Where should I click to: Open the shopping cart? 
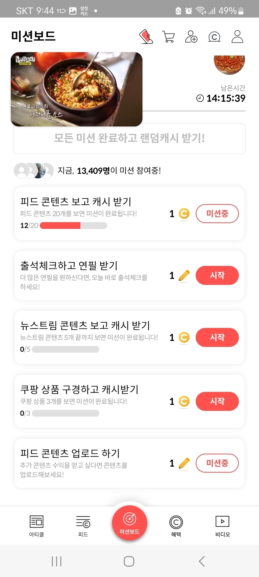169,37
